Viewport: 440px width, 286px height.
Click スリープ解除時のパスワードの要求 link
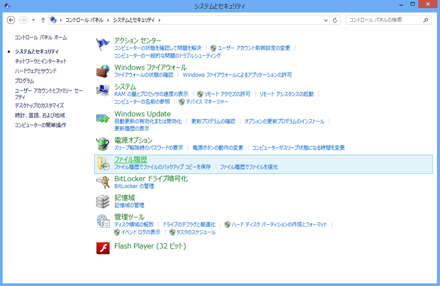click(149, 148)
